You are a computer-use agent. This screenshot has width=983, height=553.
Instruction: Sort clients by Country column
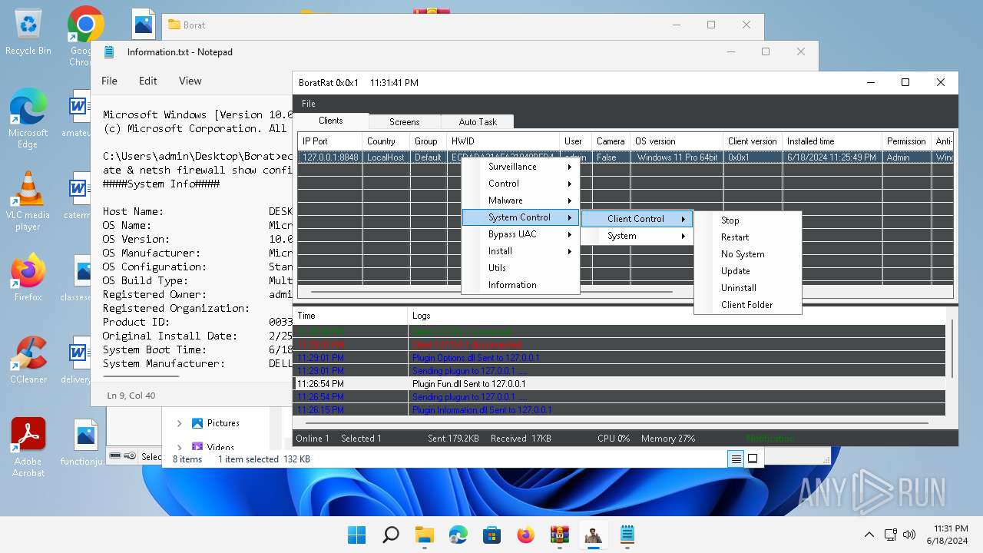pos(386,141)
